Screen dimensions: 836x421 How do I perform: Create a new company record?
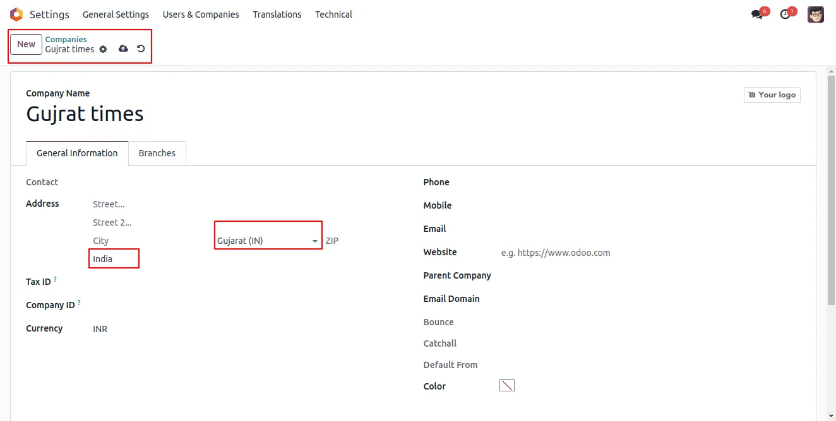(26, 44)
